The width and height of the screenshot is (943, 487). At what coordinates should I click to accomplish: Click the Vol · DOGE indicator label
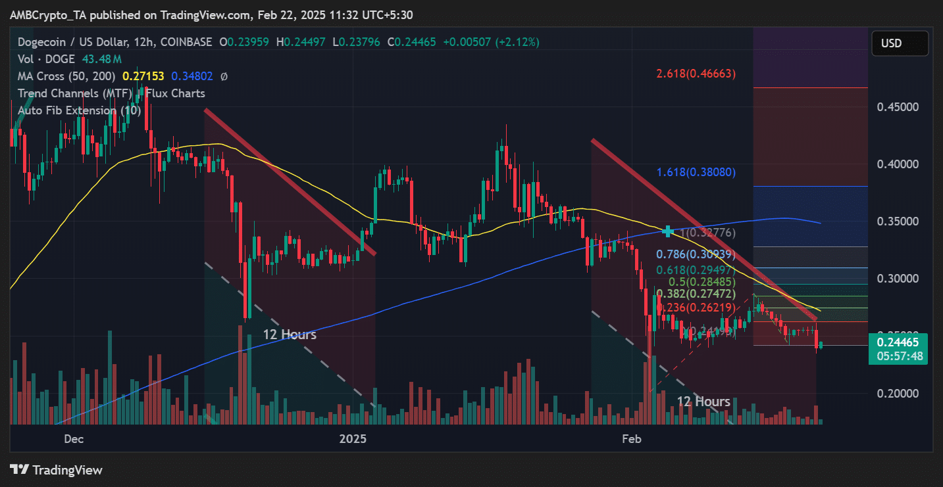pos(45,59)
